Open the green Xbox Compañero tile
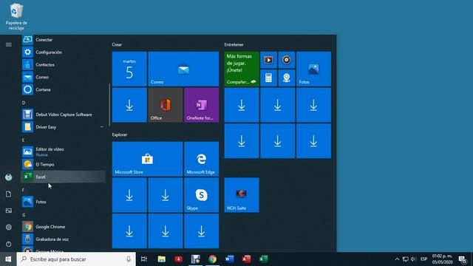473x266 pixels. pyautogui.click(x=242, y=69)
